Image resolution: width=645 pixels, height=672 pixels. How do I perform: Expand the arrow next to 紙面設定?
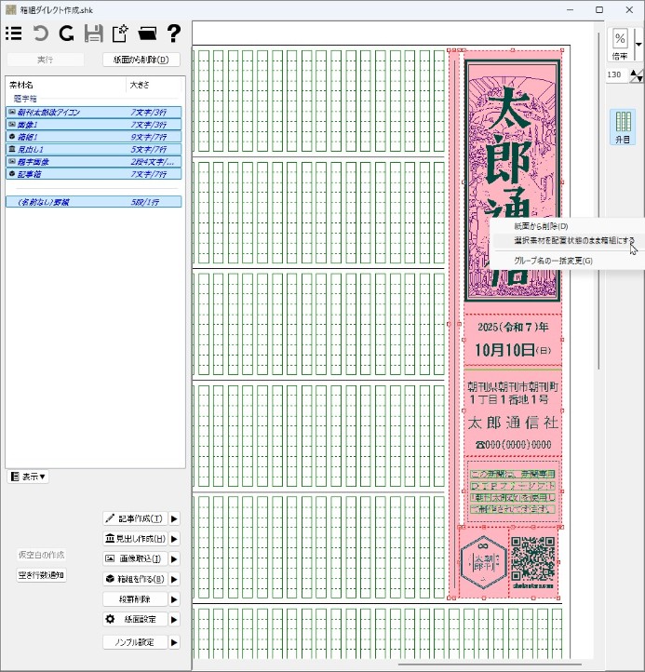pos(174,619)
